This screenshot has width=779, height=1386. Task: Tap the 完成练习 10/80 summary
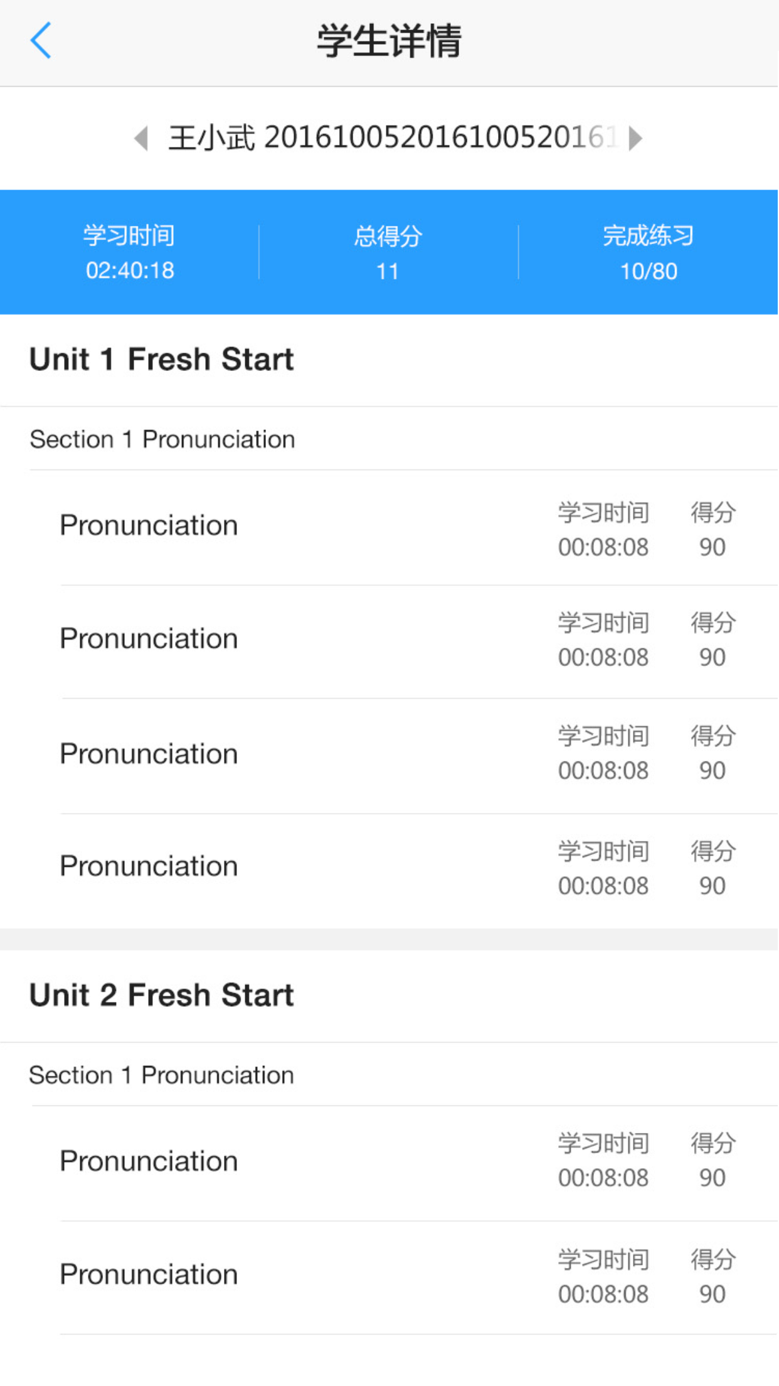649,252
